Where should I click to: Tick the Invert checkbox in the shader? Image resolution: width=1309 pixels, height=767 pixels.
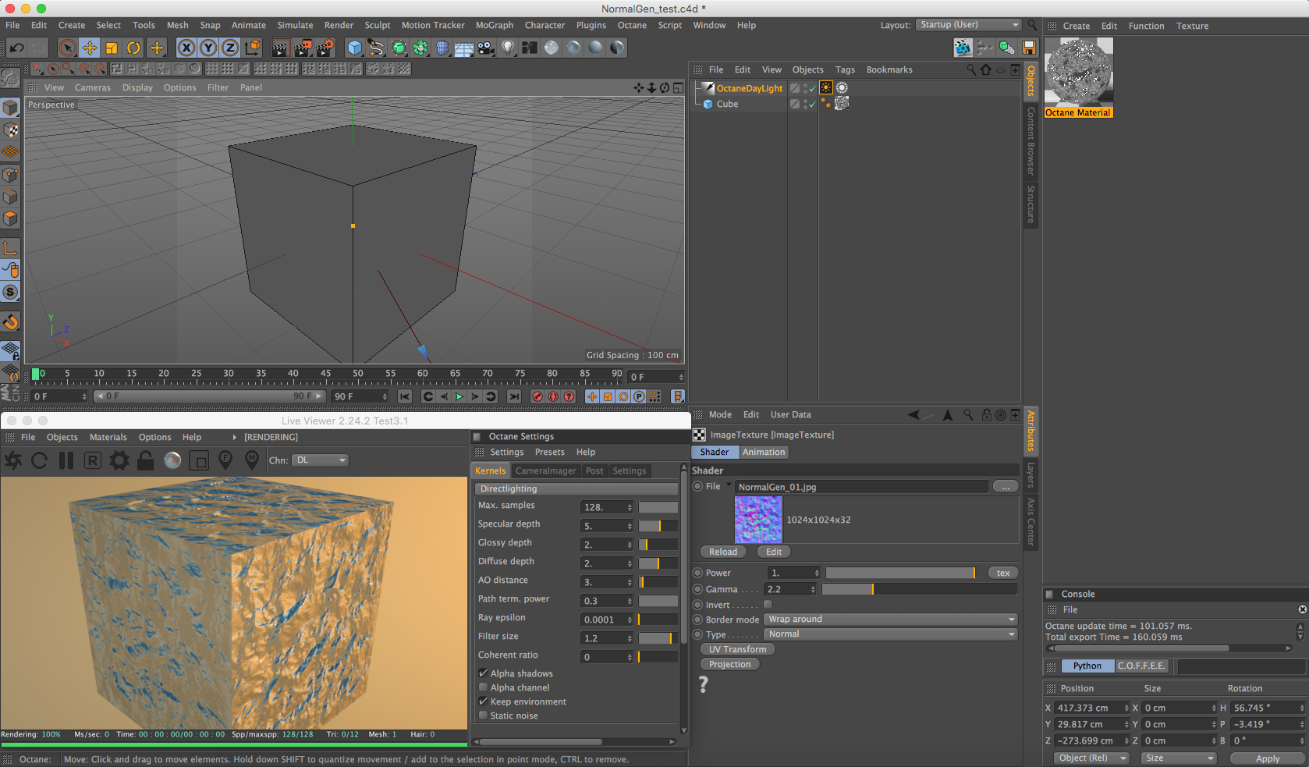pyautogui.click(x=768, y=605)
